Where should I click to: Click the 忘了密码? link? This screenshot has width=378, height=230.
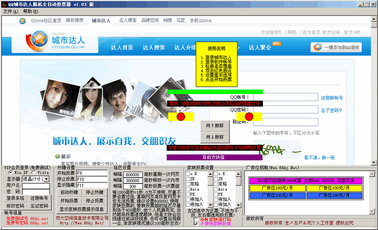click(331, 110)
